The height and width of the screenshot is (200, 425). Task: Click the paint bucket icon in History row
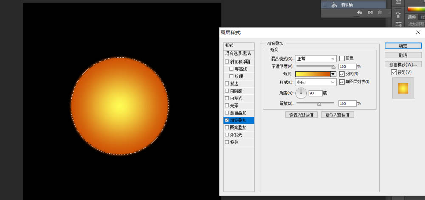334,5
